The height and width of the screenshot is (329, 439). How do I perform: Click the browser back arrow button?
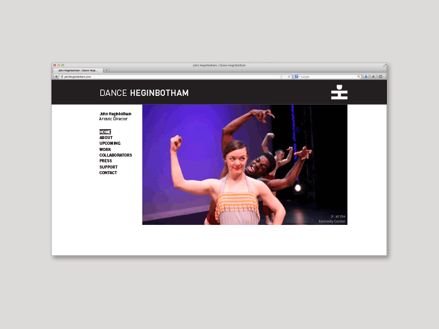56,76
